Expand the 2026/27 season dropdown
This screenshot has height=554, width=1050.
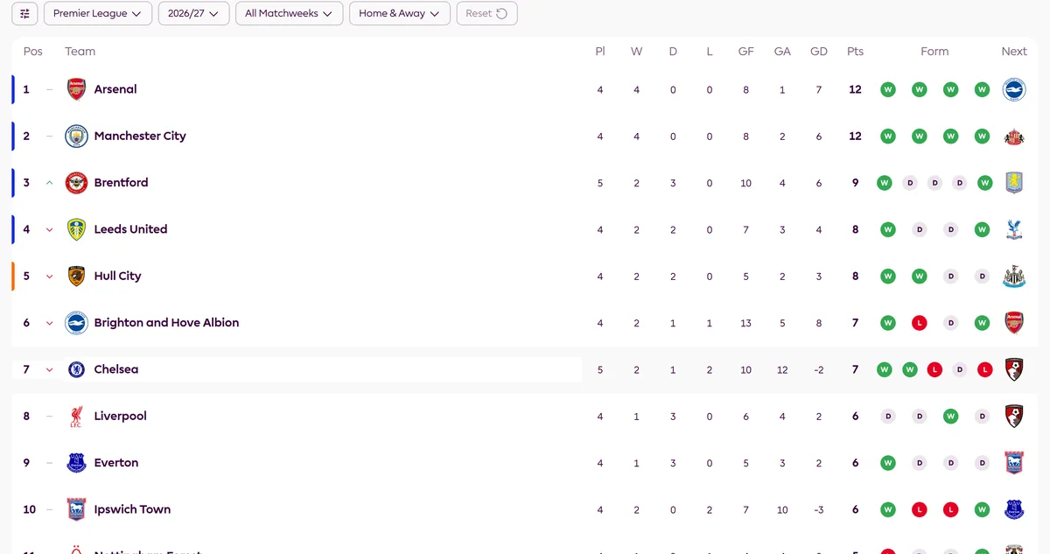(194, 13)
